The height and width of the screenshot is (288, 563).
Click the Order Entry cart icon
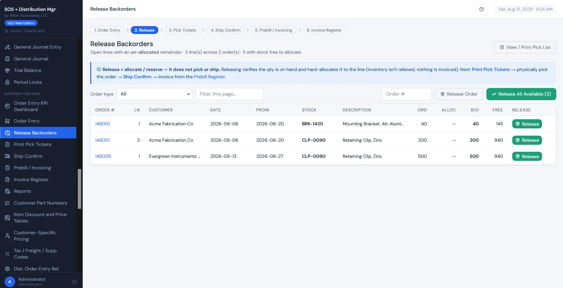pos(8,121)
